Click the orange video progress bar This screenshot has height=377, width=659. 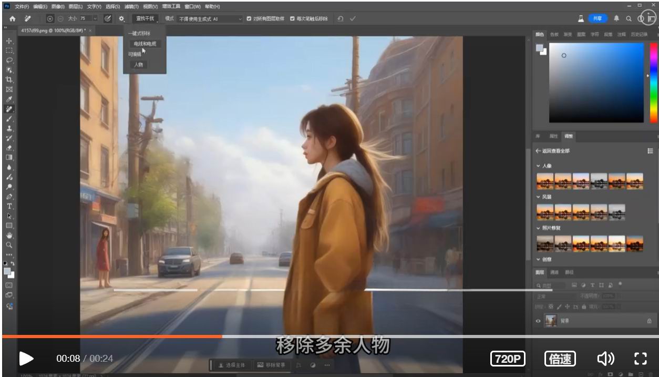pyautogui.click(x=112, y=337)
